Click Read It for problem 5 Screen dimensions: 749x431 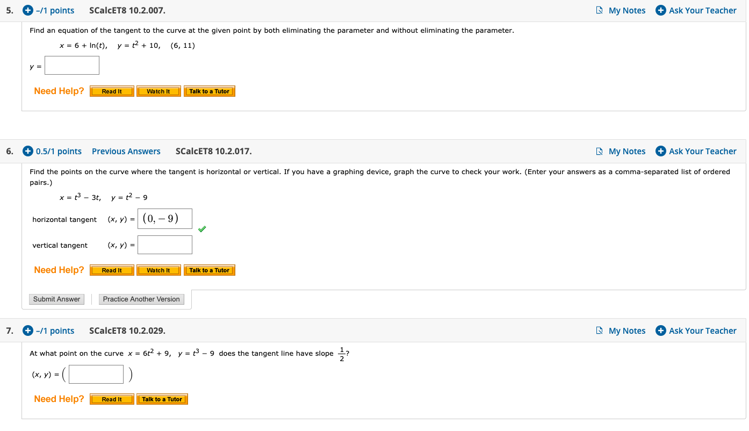[x=111, y=91]
